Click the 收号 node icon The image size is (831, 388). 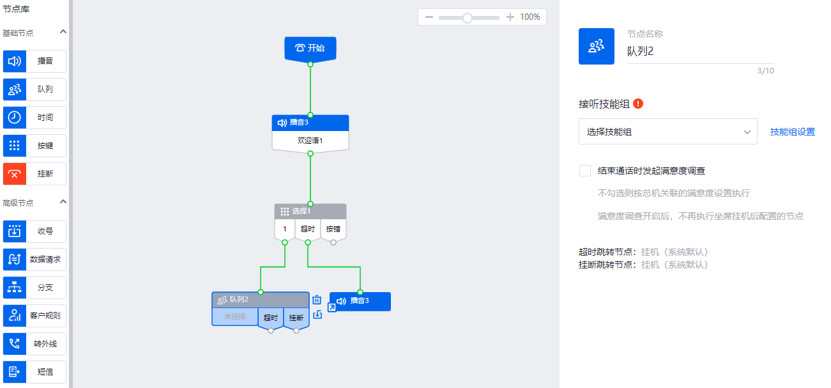click(x=15, y=231)
